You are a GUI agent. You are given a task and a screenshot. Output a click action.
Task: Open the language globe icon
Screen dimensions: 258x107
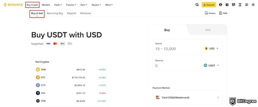[x=247, y=5]
